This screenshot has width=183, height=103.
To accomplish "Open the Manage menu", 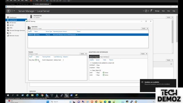I will pos(157,11).
